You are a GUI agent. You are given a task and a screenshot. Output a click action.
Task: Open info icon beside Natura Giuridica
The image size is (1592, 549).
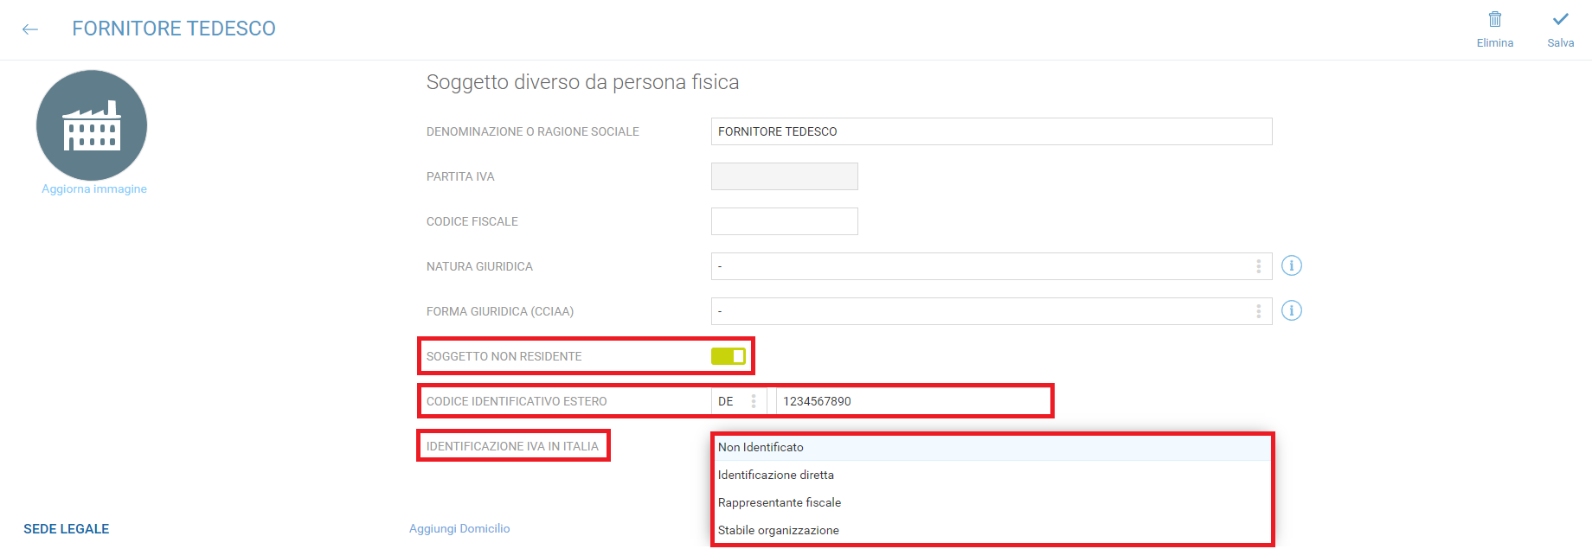point(1292,265)
